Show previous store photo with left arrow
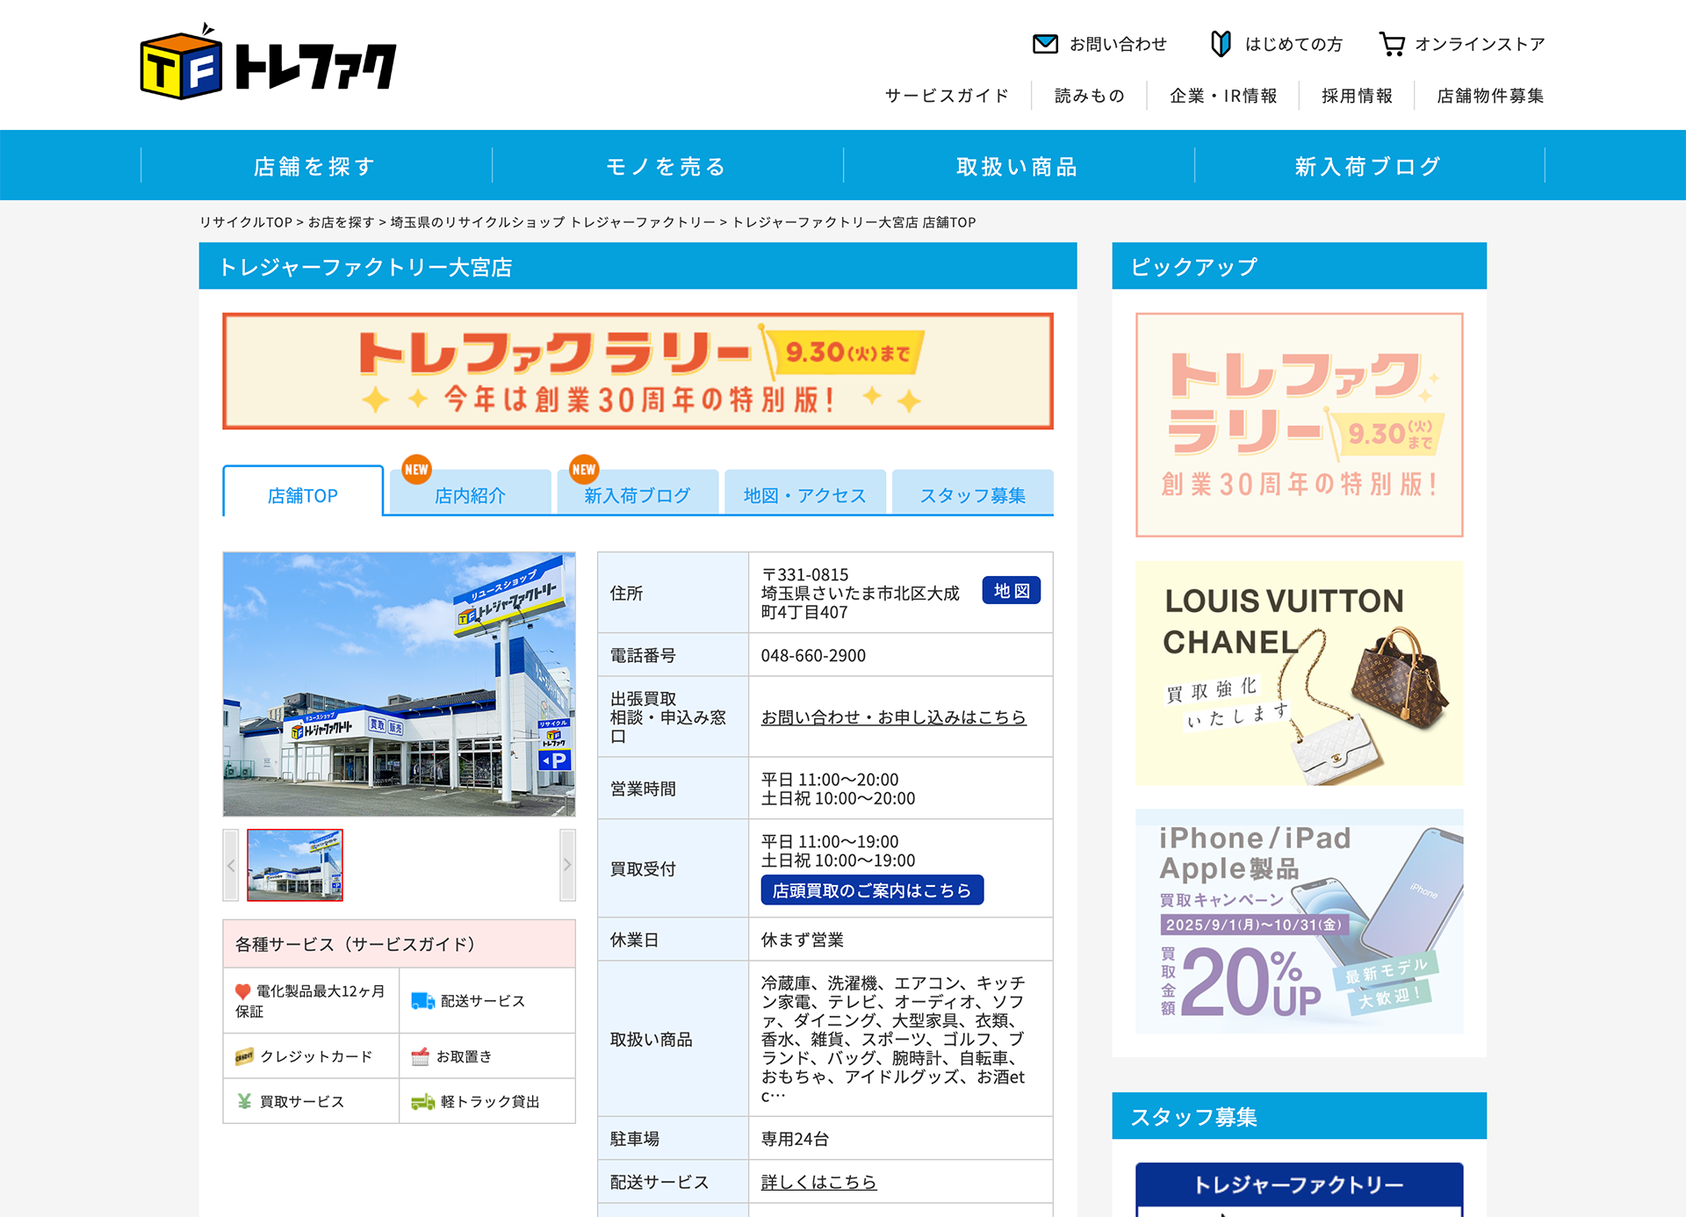This screenshot has height=1217, width=1686. click(231, 865)
